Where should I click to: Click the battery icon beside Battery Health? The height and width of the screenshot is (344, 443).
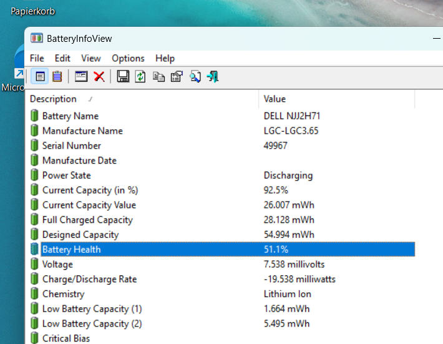click(34, 249)
